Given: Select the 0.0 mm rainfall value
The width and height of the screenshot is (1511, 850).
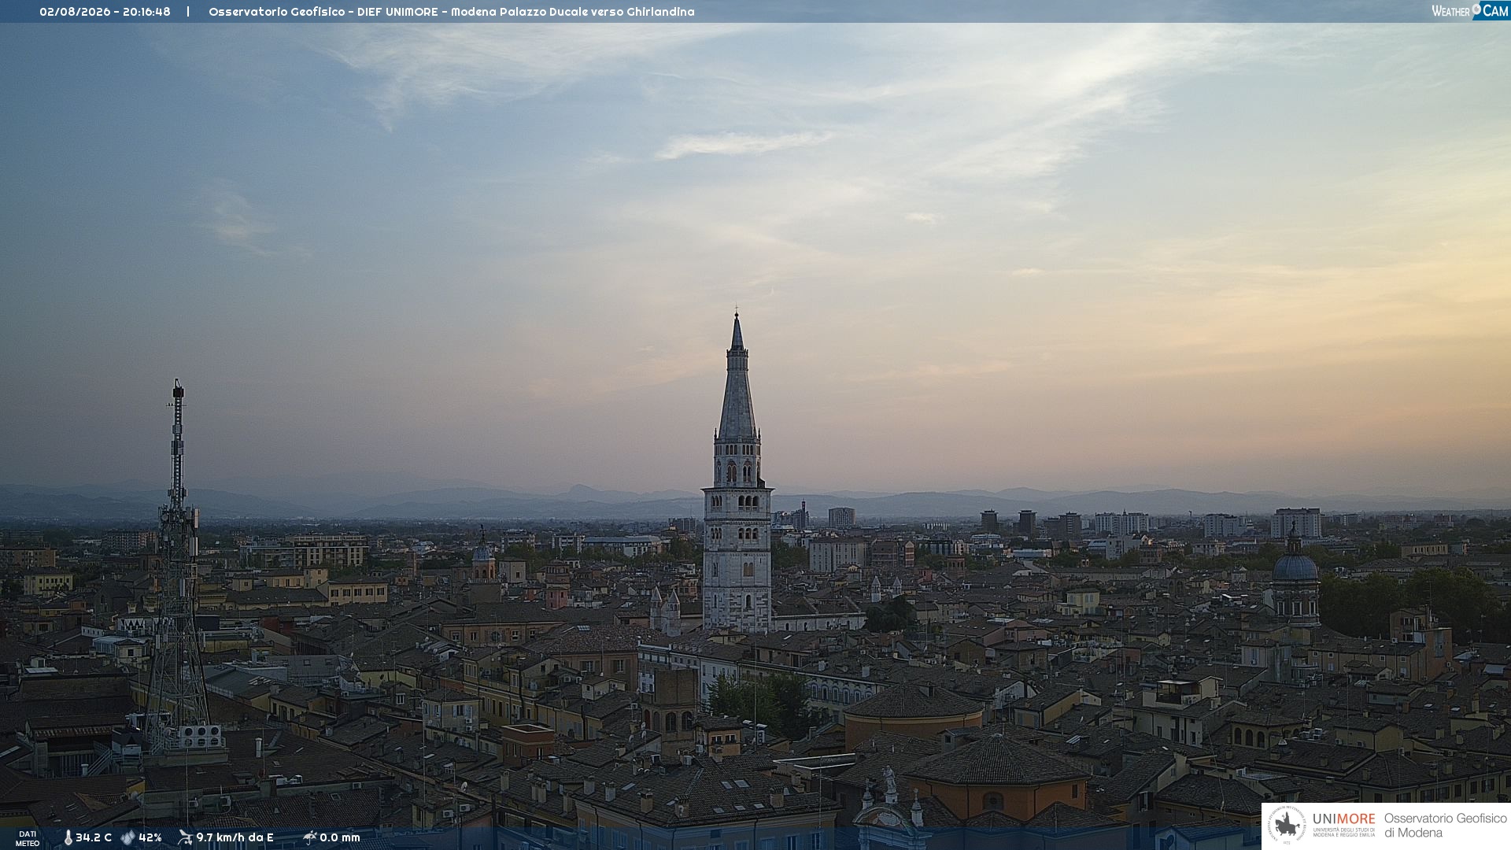Looking at the screenshot, I should click(x=340, y=837).
